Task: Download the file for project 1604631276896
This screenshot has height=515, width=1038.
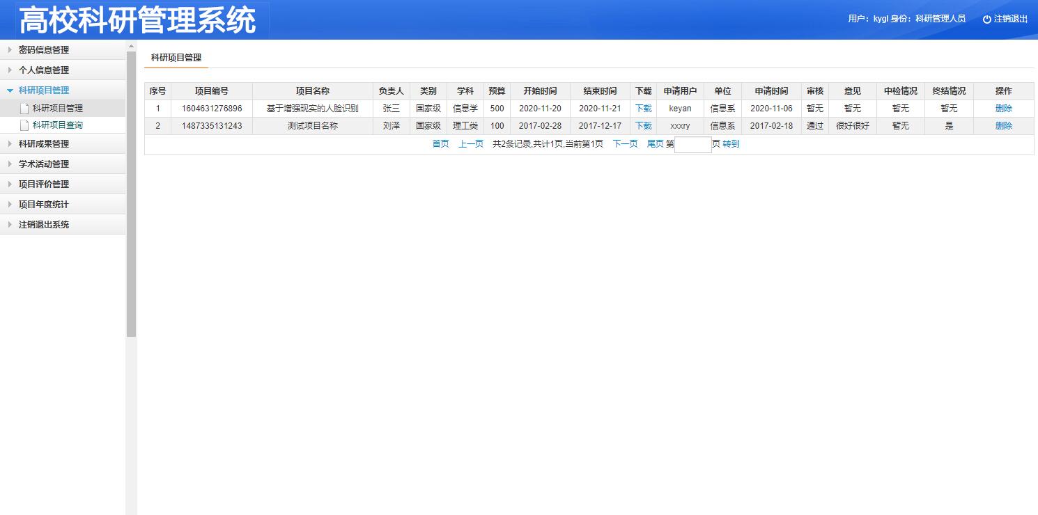Action: (643, 109)
